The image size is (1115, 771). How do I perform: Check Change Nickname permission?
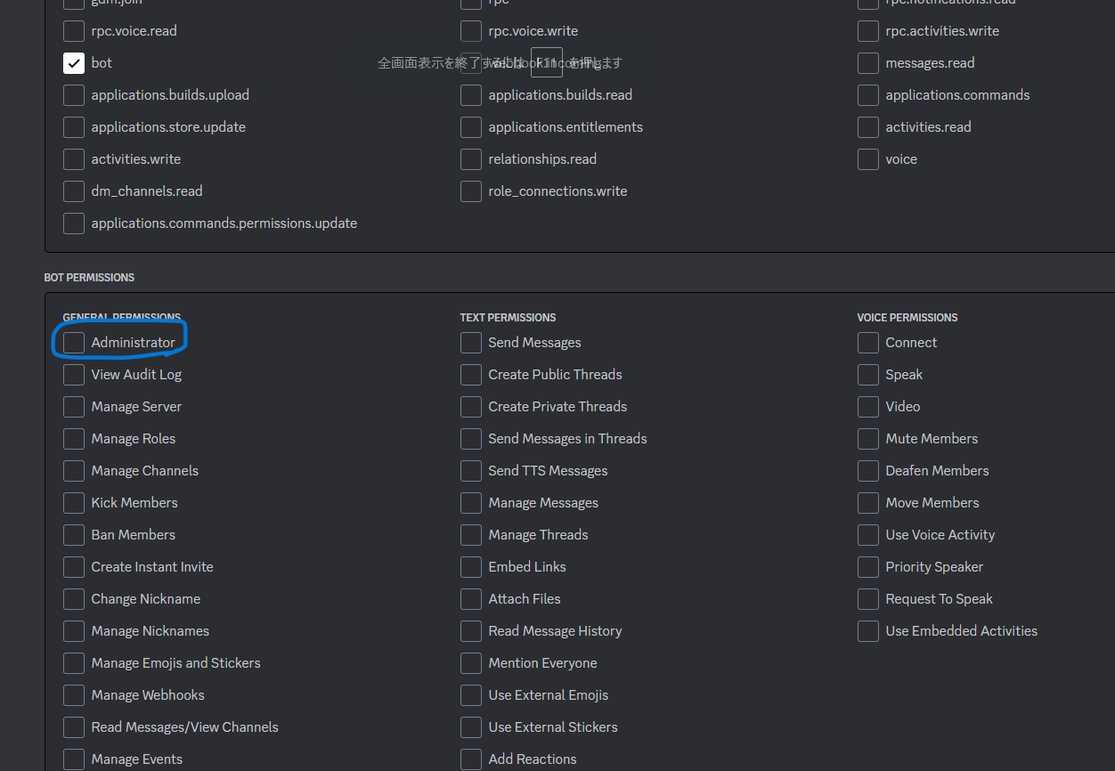click(x=74, y=599)
